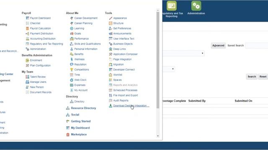The height and width of the screenshot is (150, 268).
Task: Click the Learning icon under About Me
Action: (72, 28)
